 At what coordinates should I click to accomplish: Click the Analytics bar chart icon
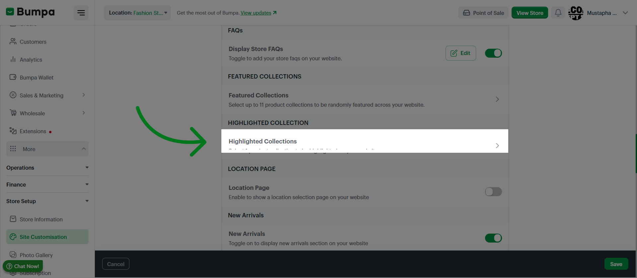coord(13,59)
